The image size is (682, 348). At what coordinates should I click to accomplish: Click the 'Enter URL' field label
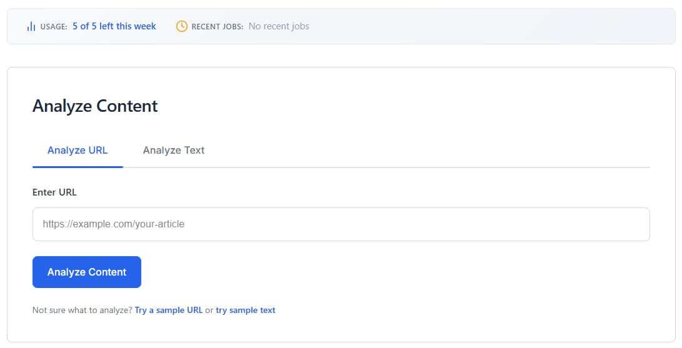point(54,192)
